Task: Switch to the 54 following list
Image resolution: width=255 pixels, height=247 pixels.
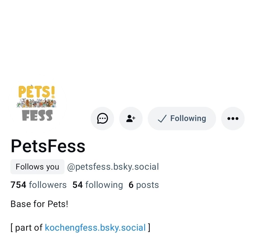Action: pyautogui.click(x=98, y=185)
